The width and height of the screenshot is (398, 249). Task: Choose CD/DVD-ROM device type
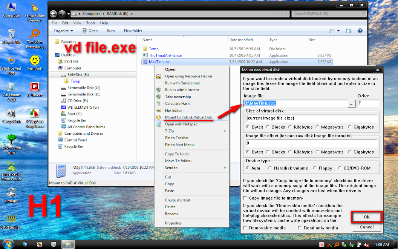pyautogui.click(x=340, y=168)
